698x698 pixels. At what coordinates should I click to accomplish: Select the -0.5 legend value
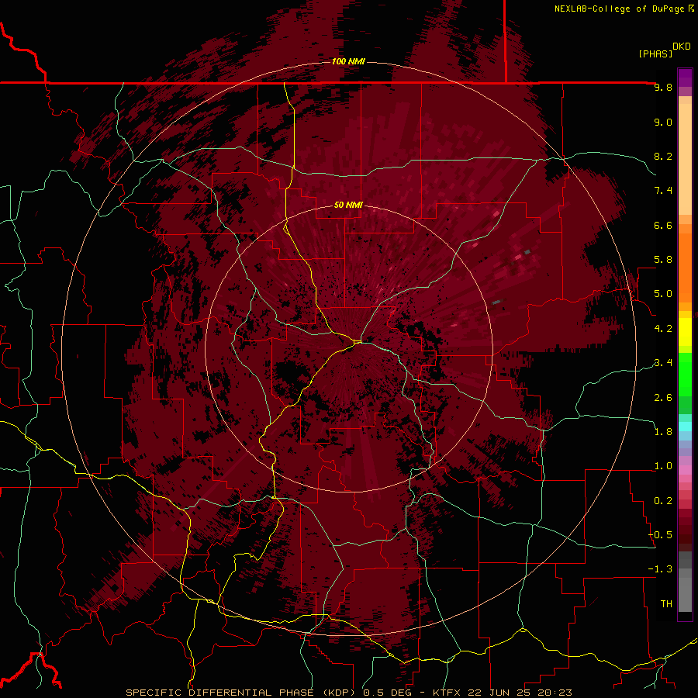pos(660,535)
